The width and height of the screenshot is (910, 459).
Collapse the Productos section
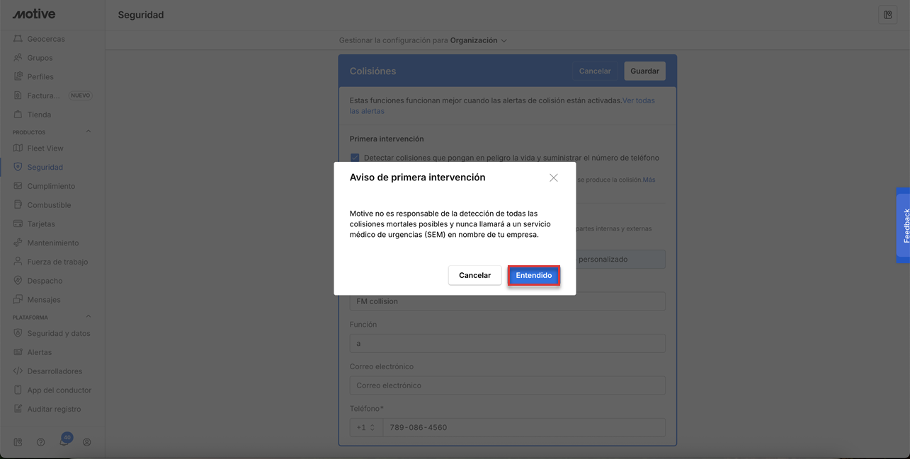[x=89, y=132]
